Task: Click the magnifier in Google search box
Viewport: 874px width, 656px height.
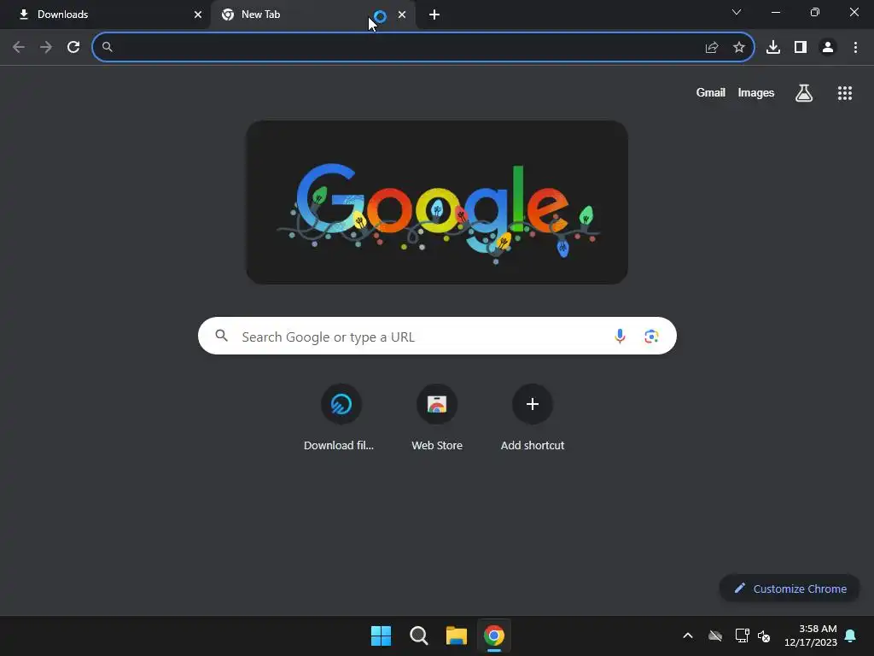Action: (222, 336)
